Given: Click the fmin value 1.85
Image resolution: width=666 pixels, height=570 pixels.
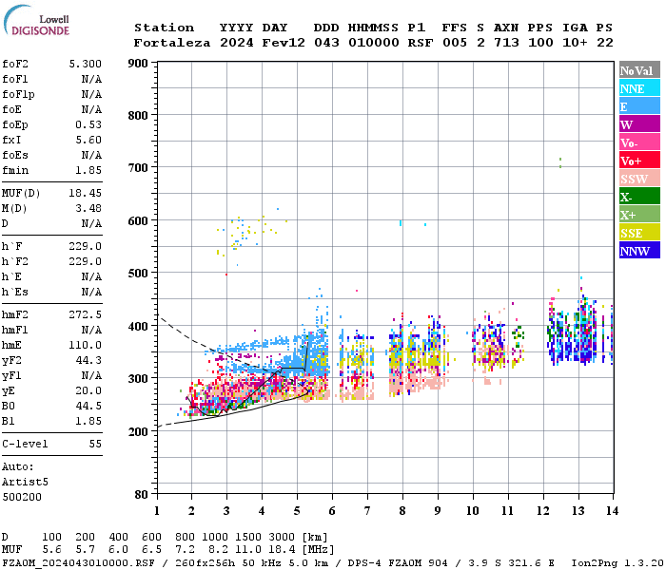Looking at the screenshot, I should [88, 170].
